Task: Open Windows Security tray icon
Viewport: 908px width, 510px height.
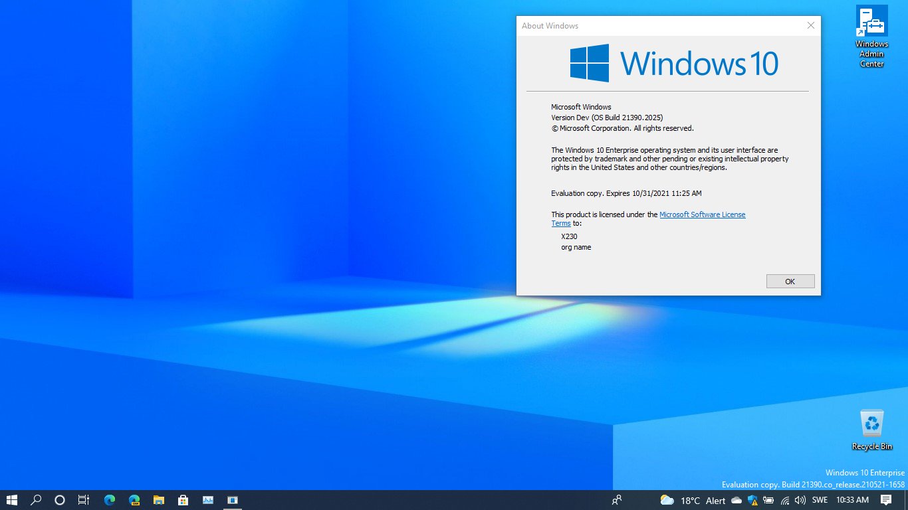Action: [x=752, y=500]
